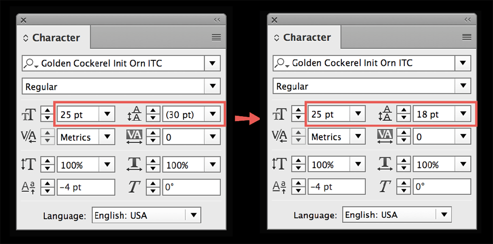
Task: Open the left Character panel's flyout menu icon
Action: [216, 38]
